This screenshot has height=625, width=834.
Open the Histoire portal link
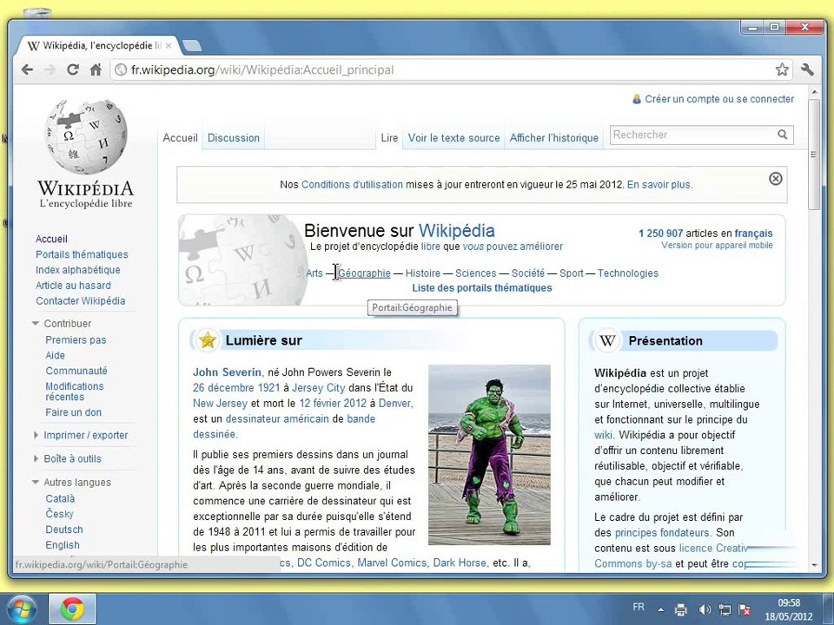[x=423, y=273]
